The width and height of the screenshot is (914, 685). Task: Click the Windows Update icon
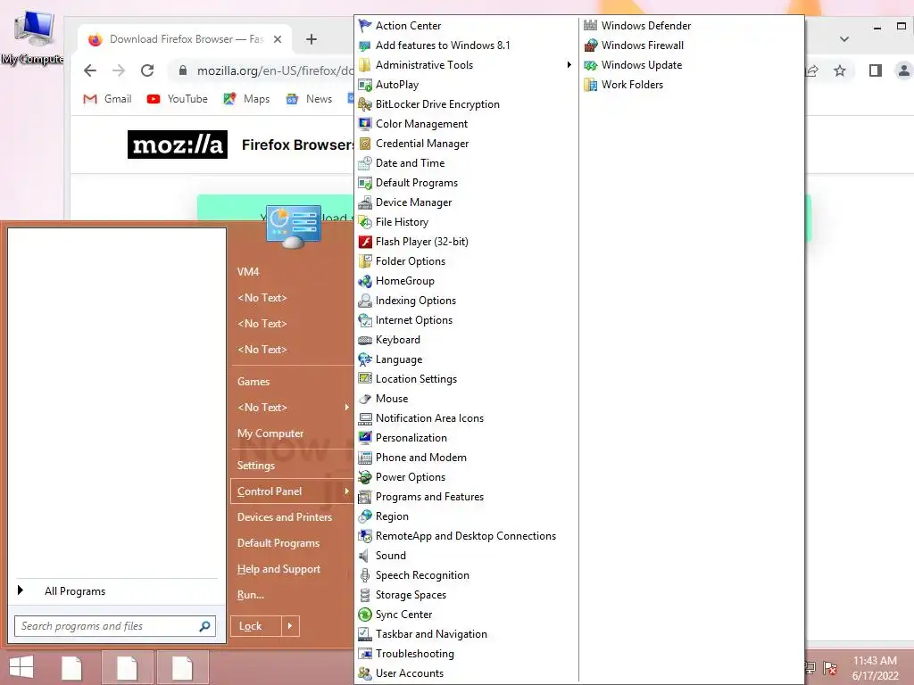pos(591,65)
